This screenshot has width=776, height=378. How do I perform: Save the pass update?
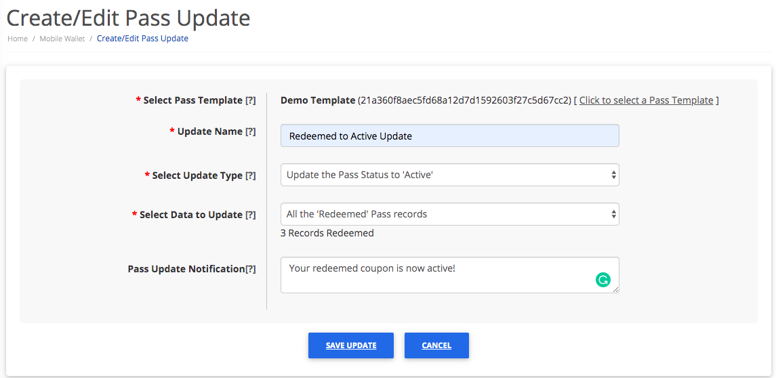pos(351,345)
